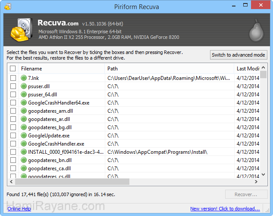Check the goopdateres_bn.dll box
The width and height of the screenshot is (273, 216).
click(13, 160)
